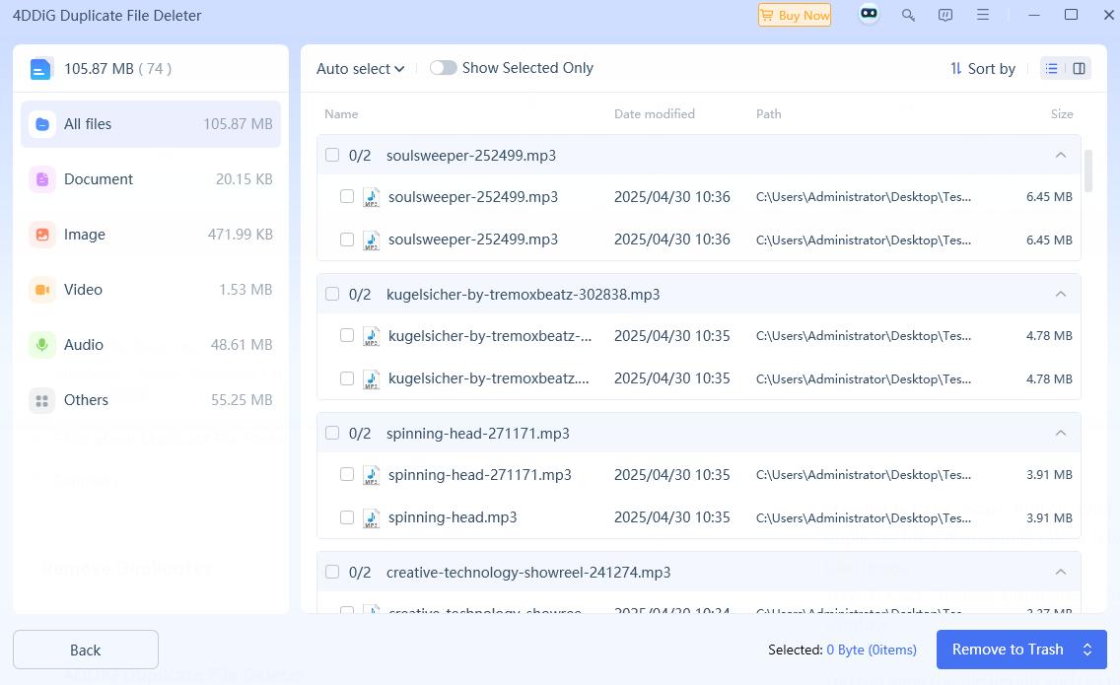
Task: Select all duplicates in the spinning-head-271171 group
Action: click(x=332, y=433)
